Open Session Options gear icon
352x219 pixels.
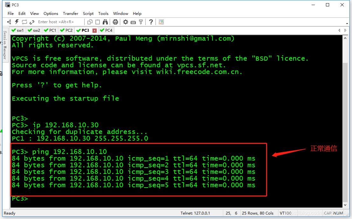coord(126,22)
